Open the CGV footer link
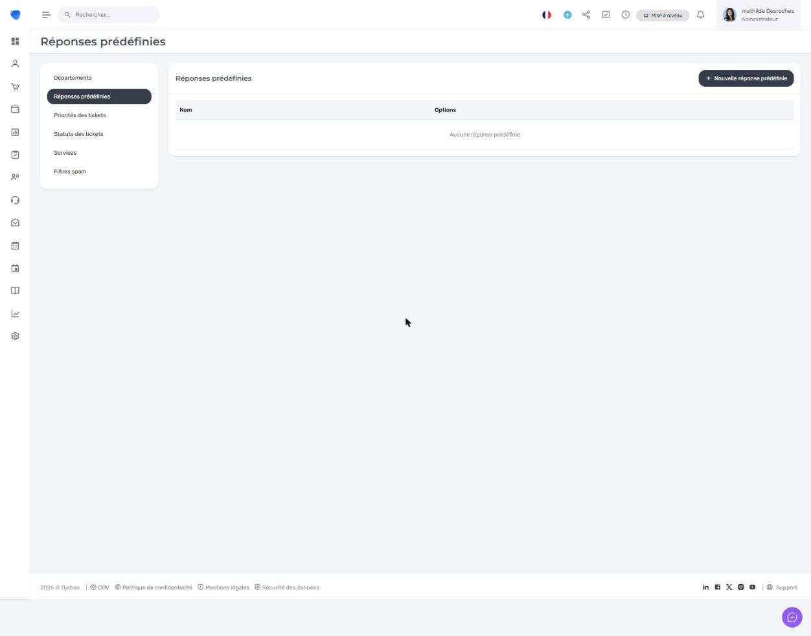The width and height of the screenshot is (811, 636). pyautogui.click(x=100, y=587)
